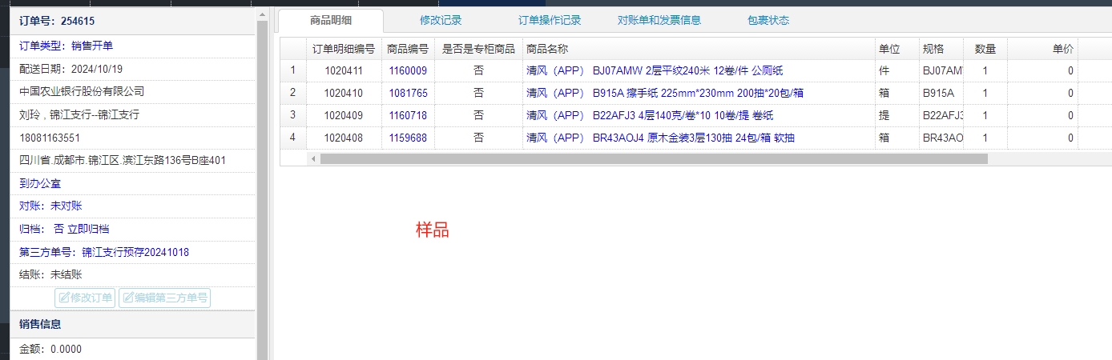The height and width of the screenshot is (360, 1112).
Task: Click the 编辑第三方单号 button
Action: click(164, 298)
